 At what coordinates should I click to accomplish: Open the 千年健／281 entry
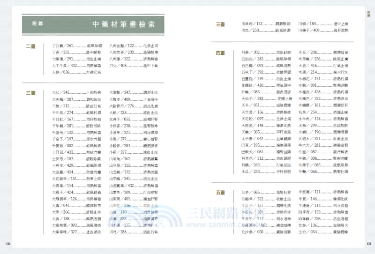click(77, 126)
